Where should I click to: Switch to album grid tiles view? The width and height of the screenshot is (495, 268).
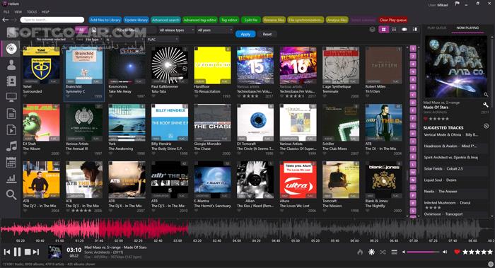coord(383,30)
